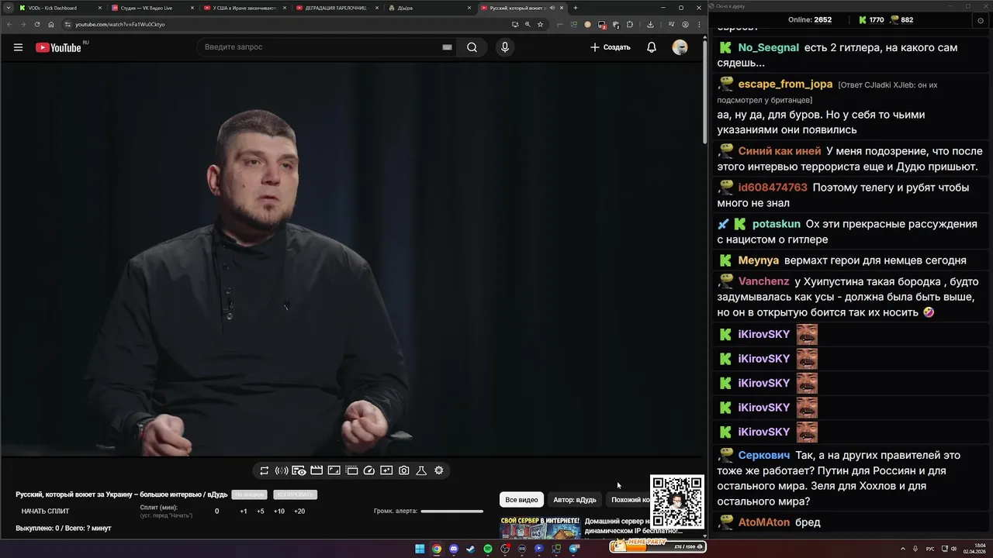Click username AtoMAton in chat
This screenshot has width=993, height=558.
764,522
